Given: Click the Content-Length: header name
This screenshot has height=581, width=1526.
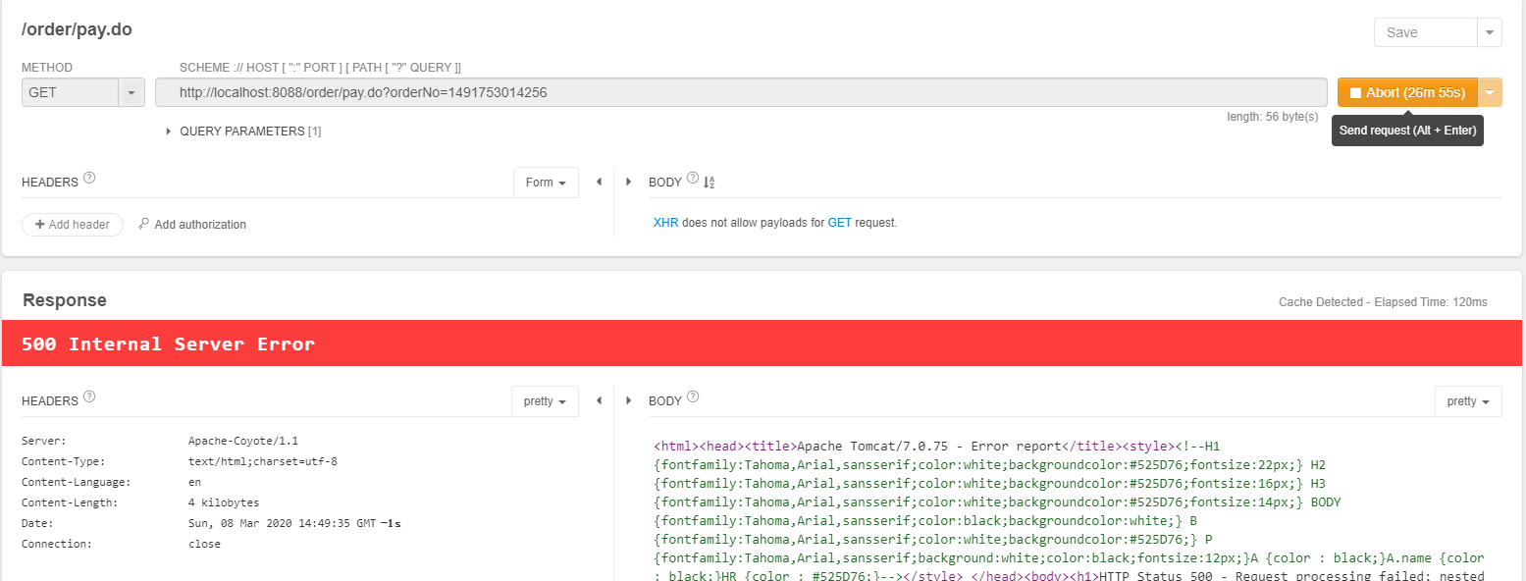Looking at the screenshot, I should tap(70, 502).
